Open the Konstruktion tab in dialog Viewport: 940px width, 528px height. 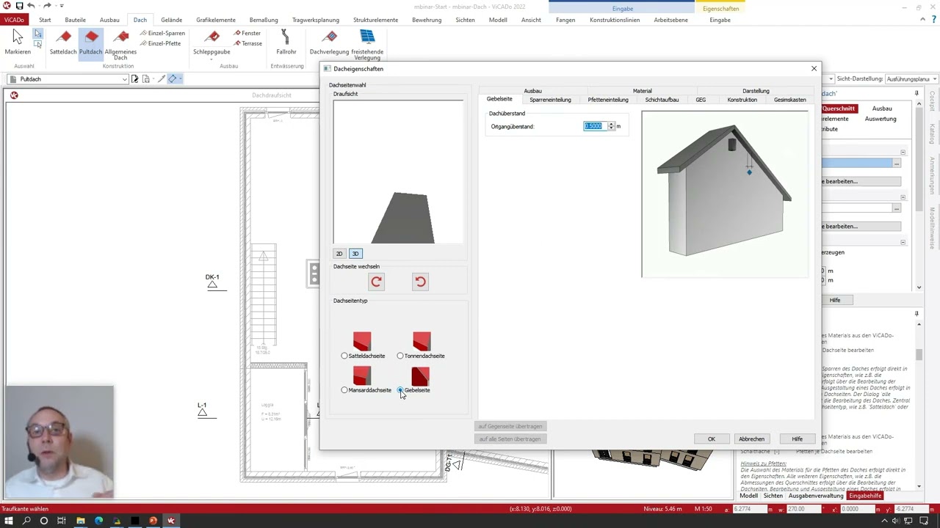[x=742, y=100]
